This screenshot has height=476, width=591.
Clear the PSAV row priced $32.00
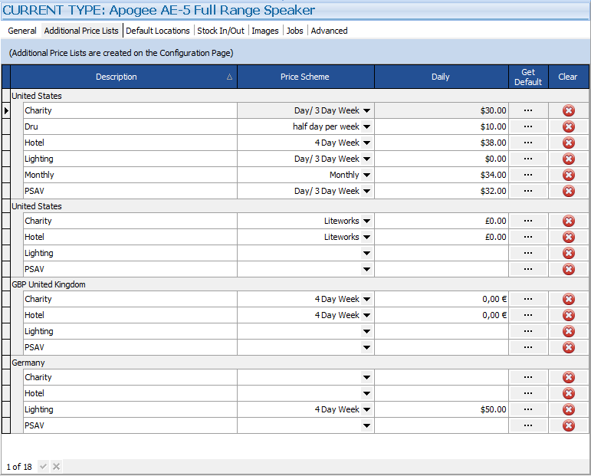[568, 191]
